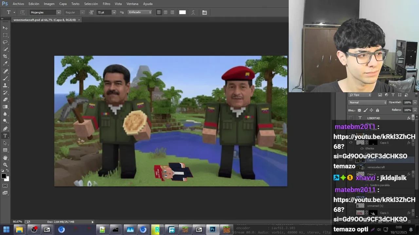Viewport: 419px width, 235px height.
Task: Select the Crop tool
Action: [x=5, y=57]
